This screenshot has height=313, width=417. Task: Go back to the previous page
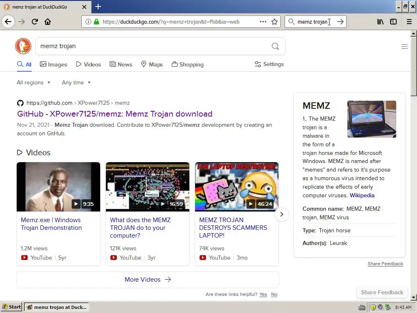coord(8,22)
